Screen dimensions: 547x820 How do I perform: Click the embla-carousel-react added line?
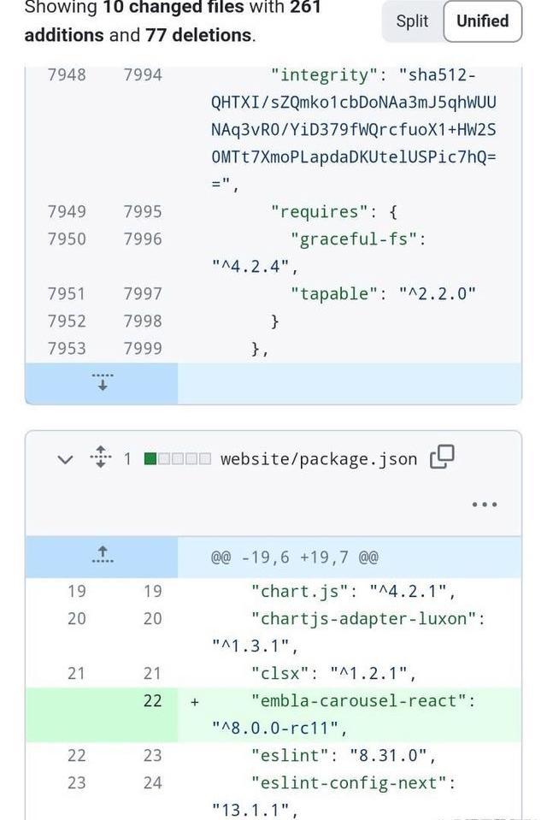click(350, 714)
